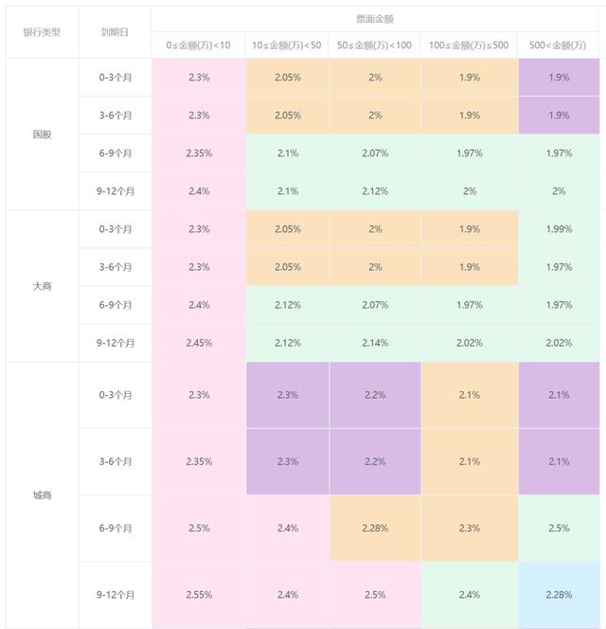
Task: Click the 银行类型 column header
Action: [42, 31]
